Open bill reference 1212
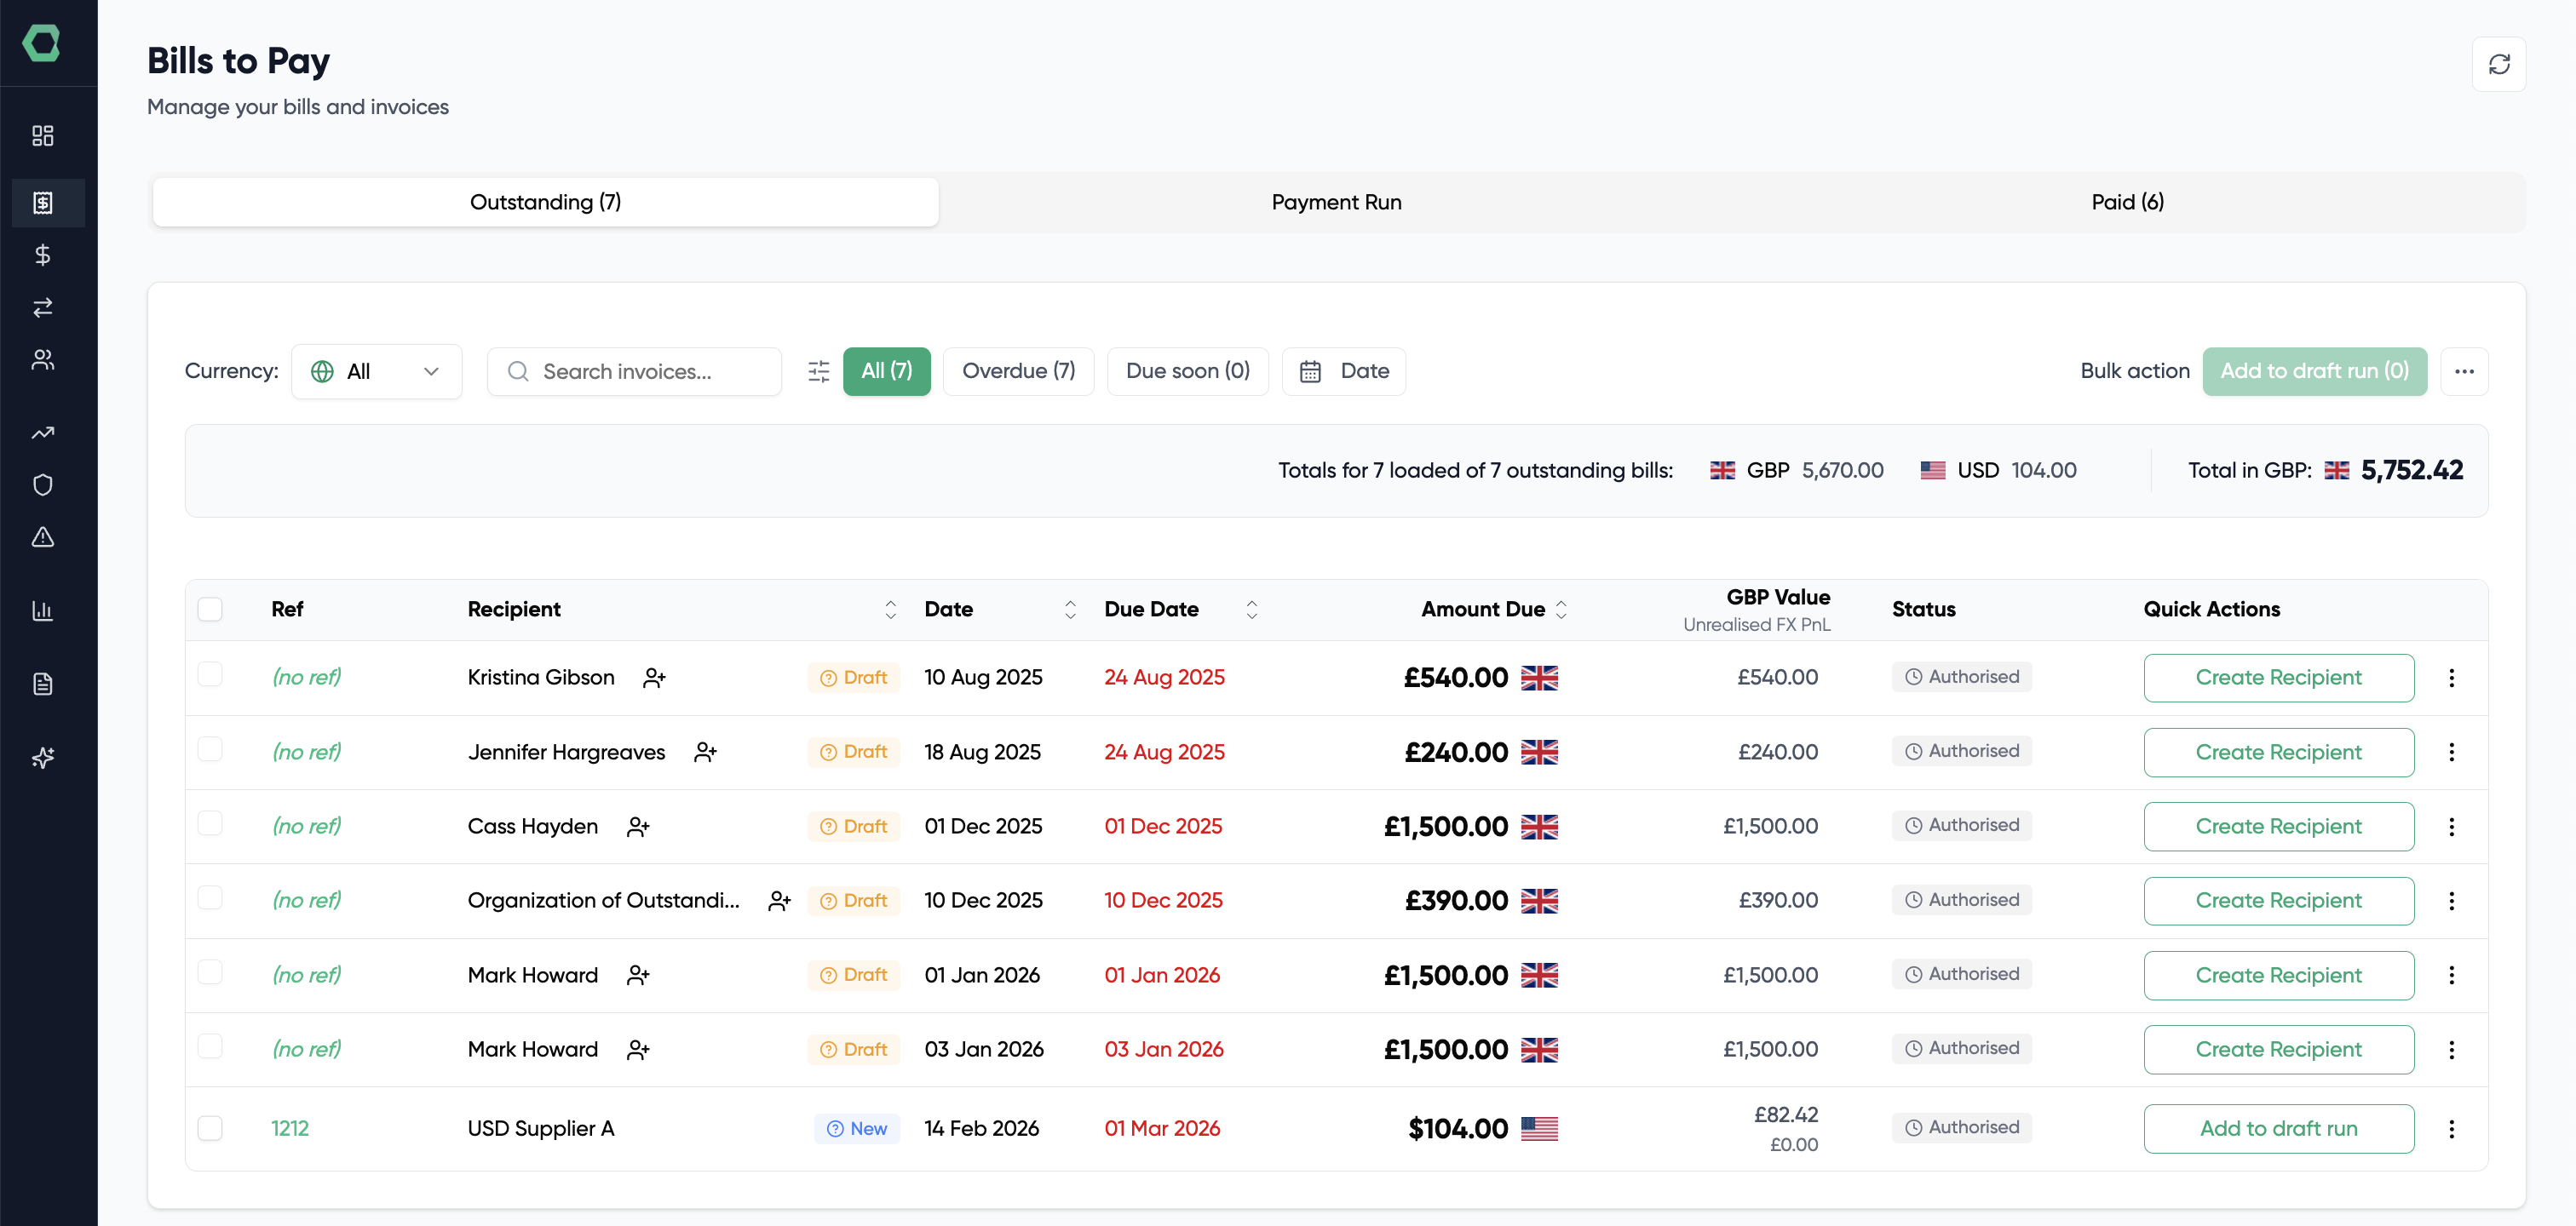The height and width of the screenshot is (1226, 2576). click(290, 1128)
